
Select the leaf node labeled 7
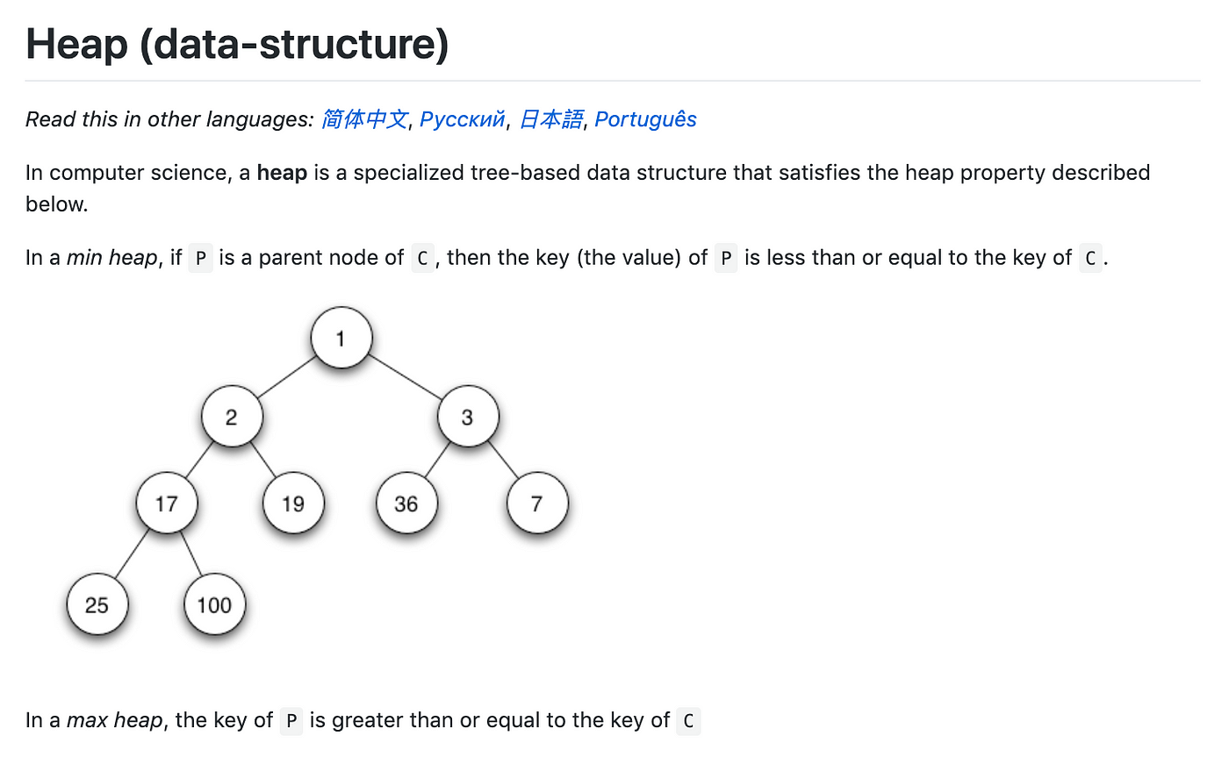point(537,504)
